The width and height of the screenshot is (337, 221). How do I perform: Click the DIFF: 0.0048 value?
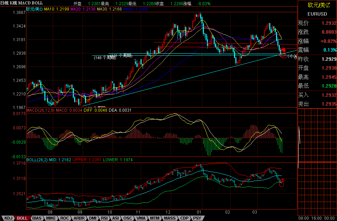pyautogui.click(x=96, y=110)
